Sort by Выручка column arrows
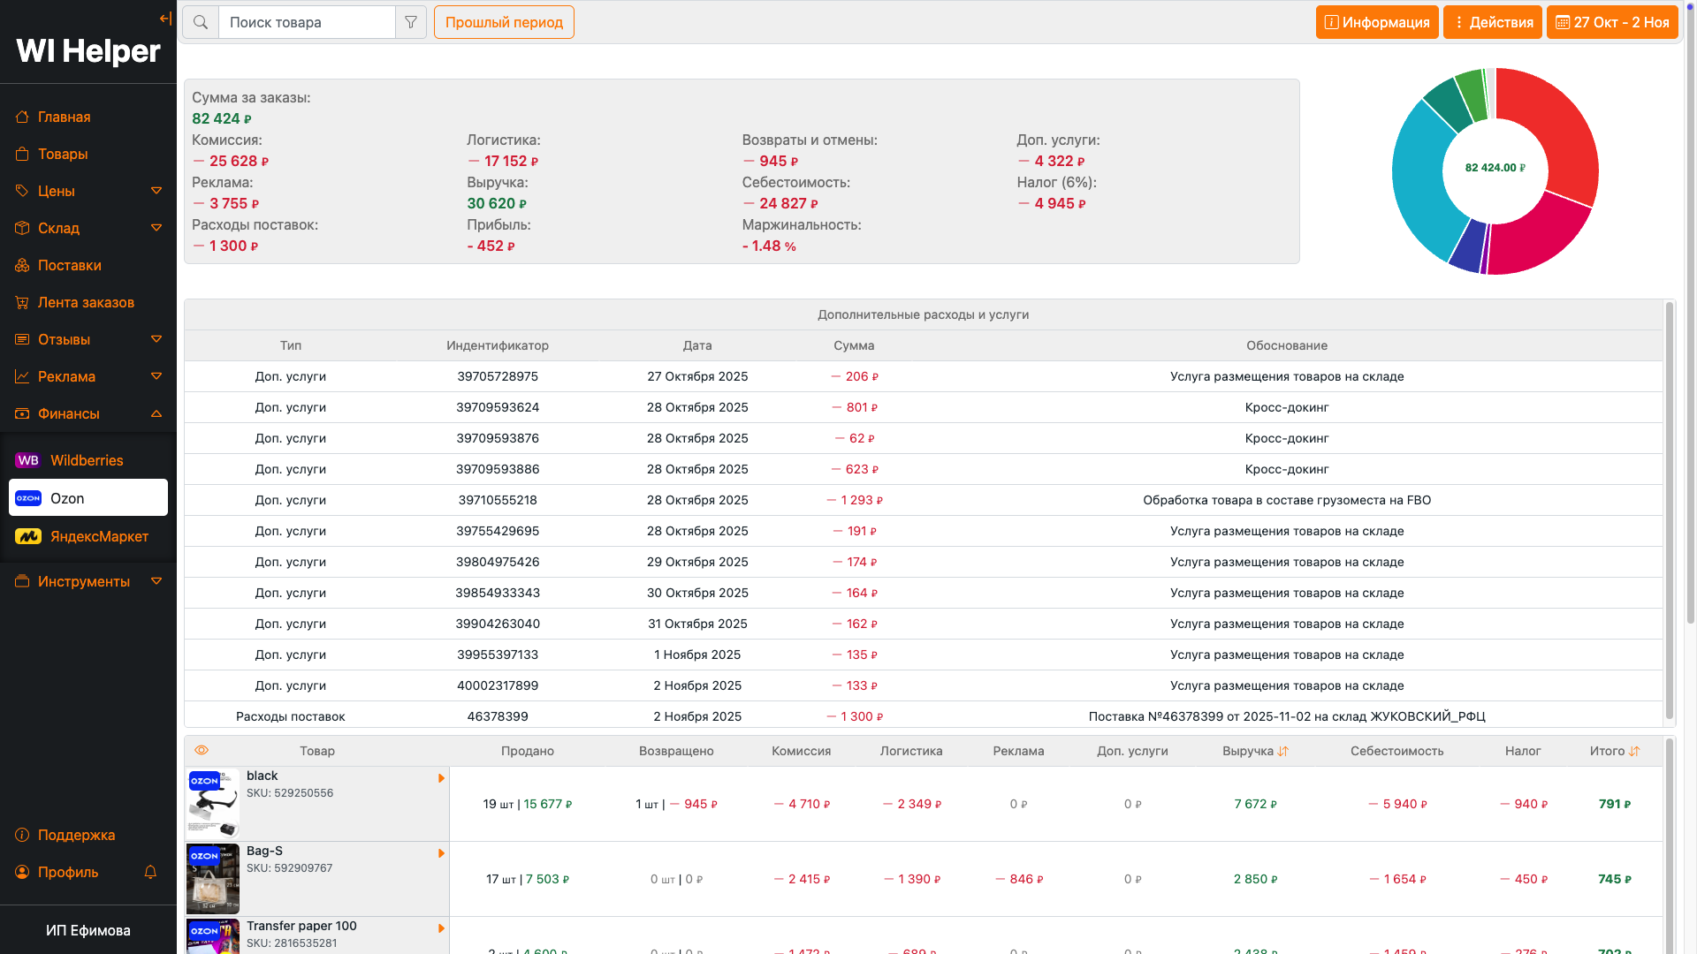The width and height of the screenshot is (1697, 954). tap(1283, 751)
